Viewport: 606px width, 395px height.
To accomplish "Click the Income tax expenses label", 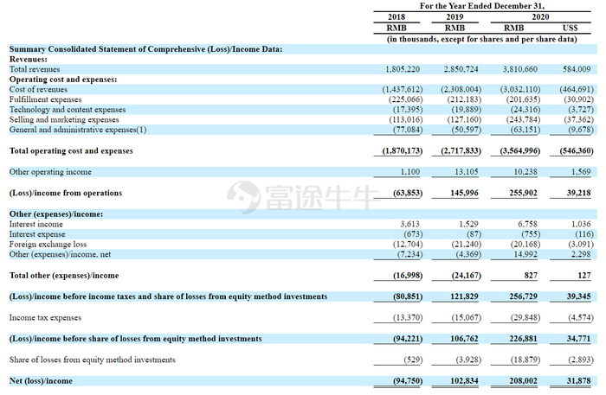I will coord(45,317).
